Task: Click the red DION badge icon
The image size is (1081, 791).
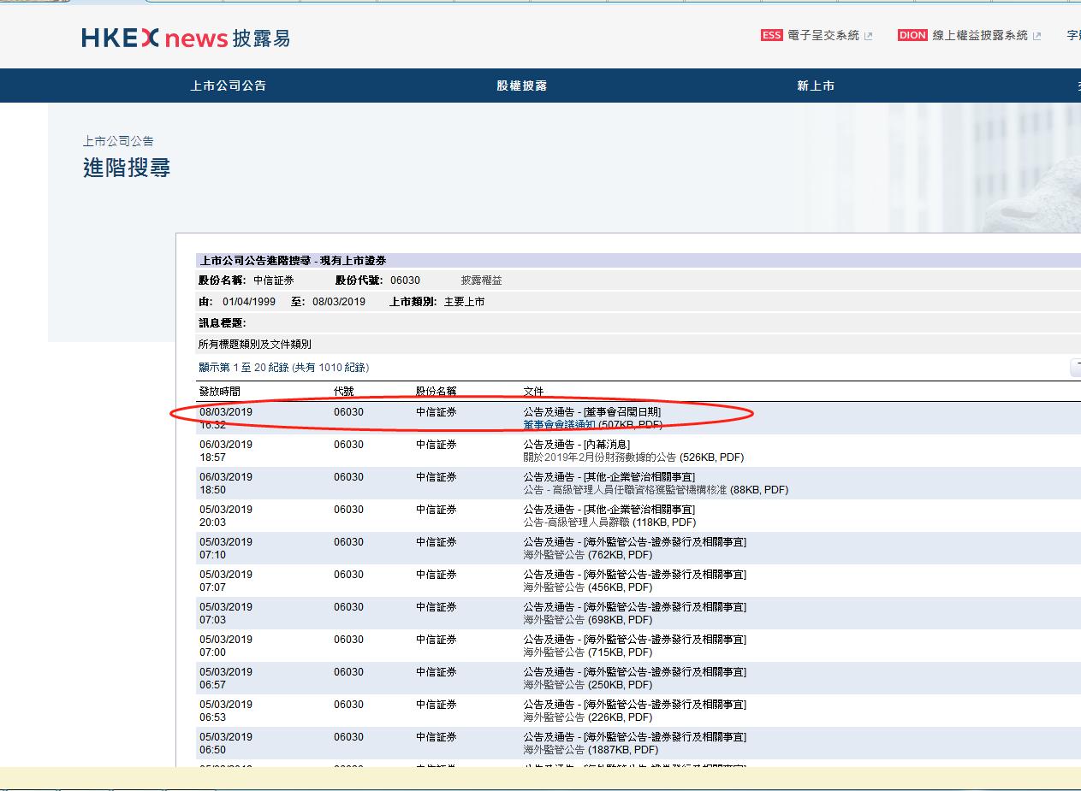Action: [912, 35]
